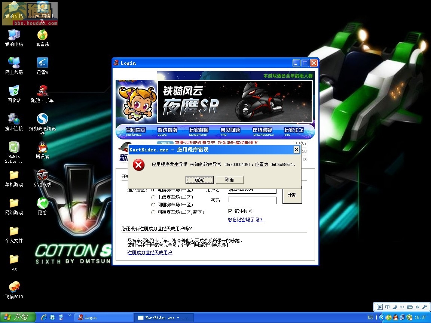Open the 飞信2010 desktop icon

14,290
